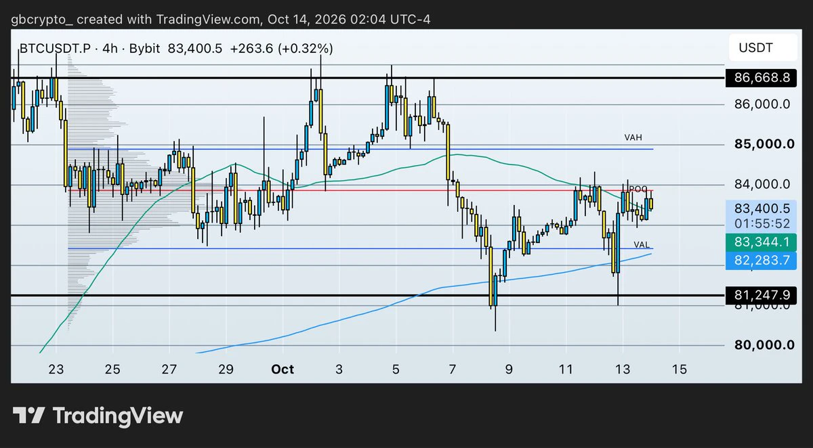The image size is (813, 448).
Task: Click date 23 on the time axis
Action: click(x=56, y=369)
